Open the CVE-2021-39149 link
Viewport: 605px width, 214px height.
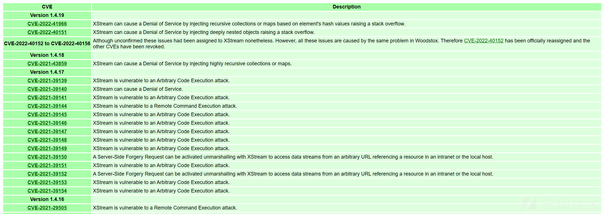[47, 148]
